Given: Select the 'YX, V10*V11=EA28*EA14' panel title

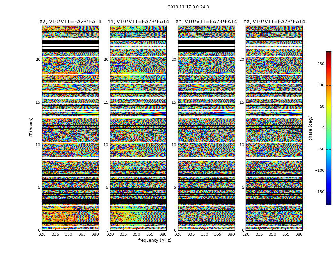Looking at the screenshot, I should pos(274,22).
